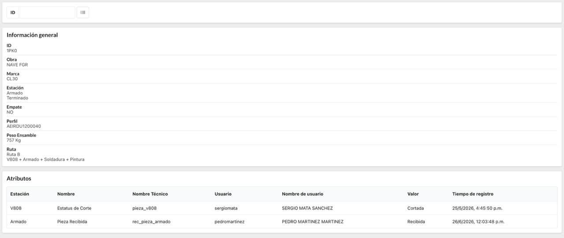Click the Valor column header
The width and height of the screenshot is (564, 238).
point(413,194)
